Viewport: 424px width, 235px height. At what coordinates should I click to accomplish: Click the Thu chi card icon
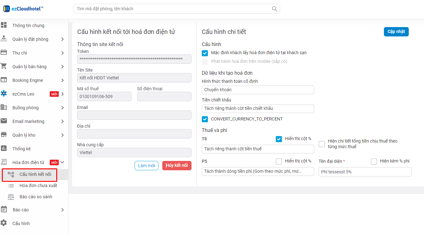pyautogui.click(x=4, y=53)
